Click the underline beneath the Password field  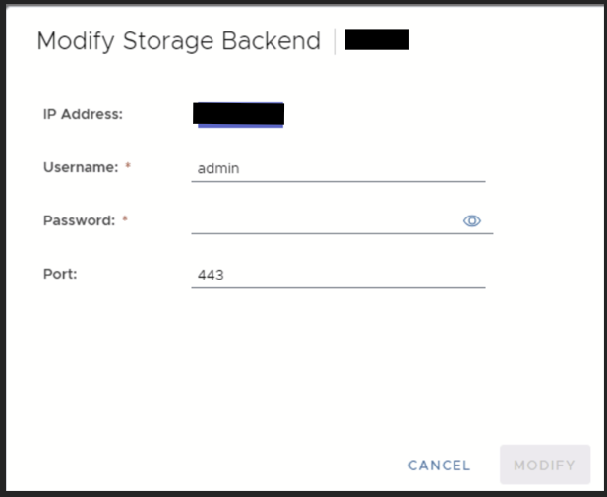click(x=341, y=234)
